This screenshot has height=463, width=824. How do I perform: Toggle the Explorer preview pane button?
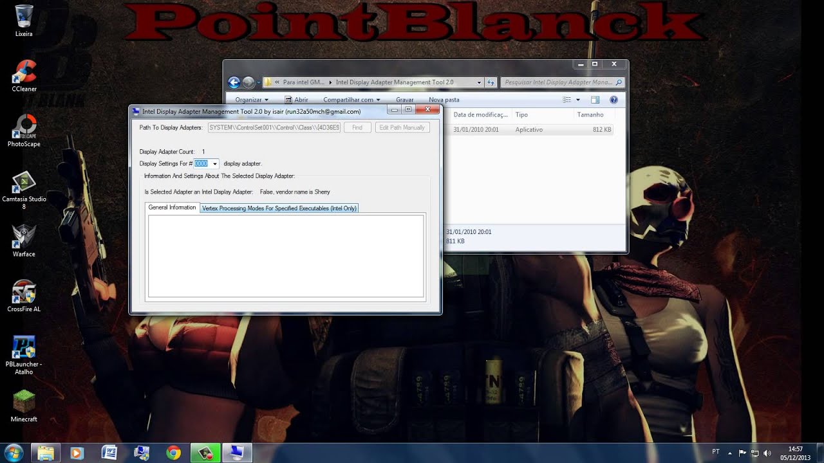tap(595, 100)
